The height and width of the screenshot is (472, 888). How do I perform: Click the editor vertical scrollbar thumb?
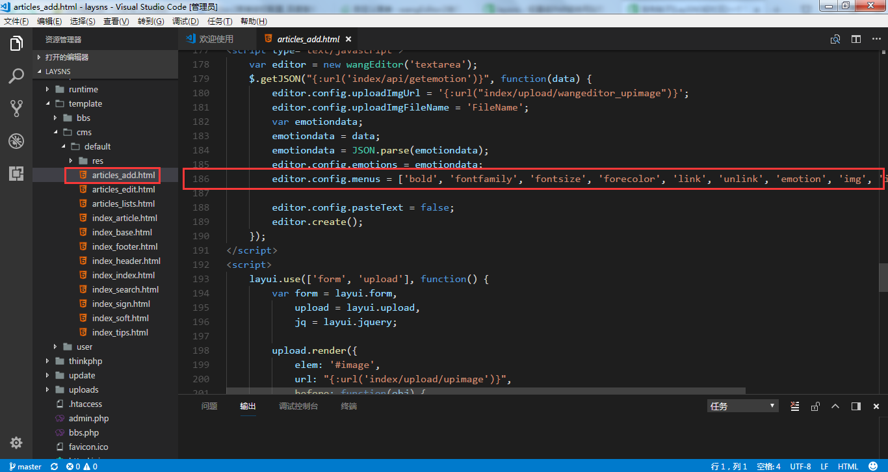point(883,278)
